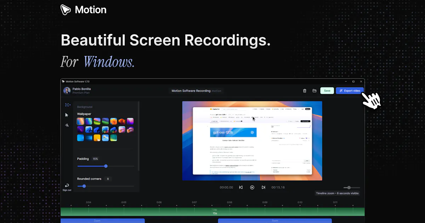Viewport: 425px width, 223px height.
Task: Click the Export video button
Action: tap(350, 91)
